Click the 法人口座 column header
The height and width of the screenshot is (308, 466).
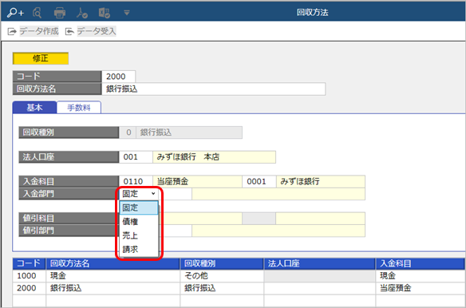pyautogui.click(x=320, y=263)
